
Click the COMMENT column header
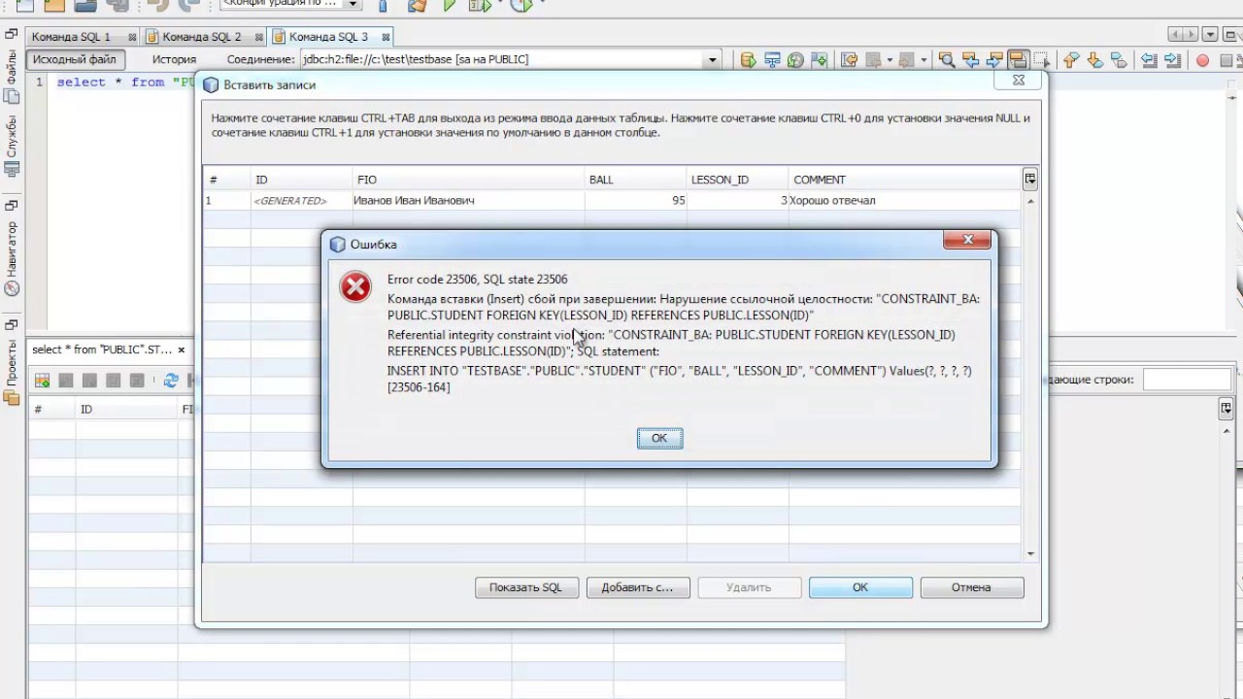pos(905,180)
